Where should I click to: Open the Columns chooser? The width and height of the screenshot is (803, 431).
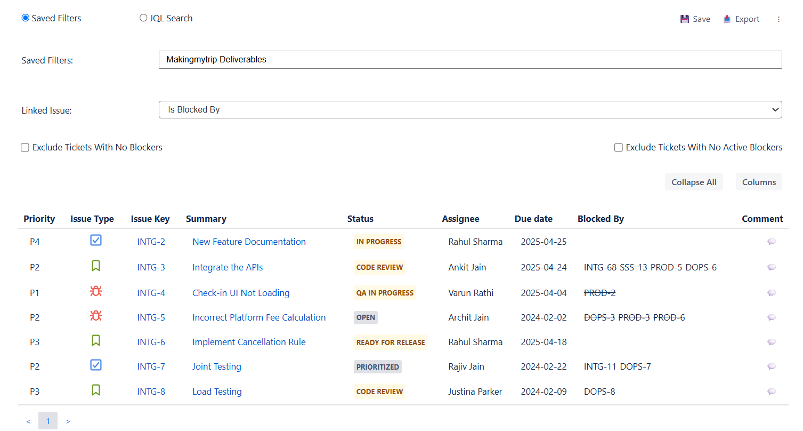(x=758, y=182)
